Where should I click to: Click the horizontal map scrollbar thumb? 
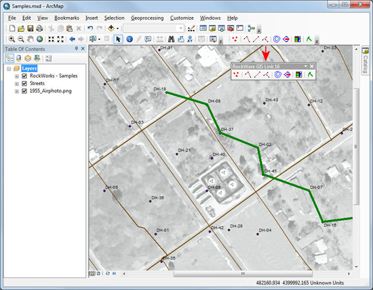point(243,274)
